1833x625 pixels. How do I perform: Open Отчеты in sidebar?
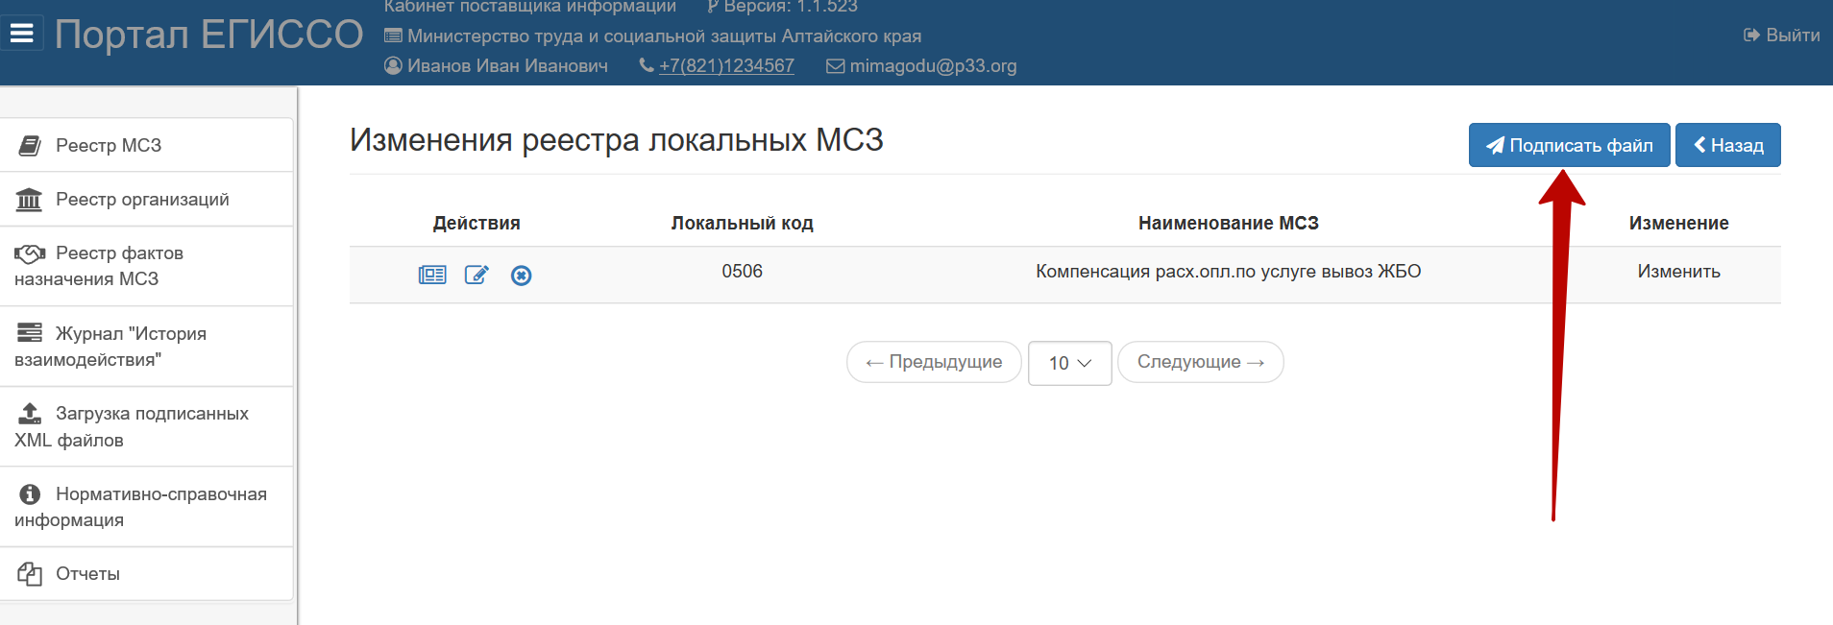click(x=146, y=574)
